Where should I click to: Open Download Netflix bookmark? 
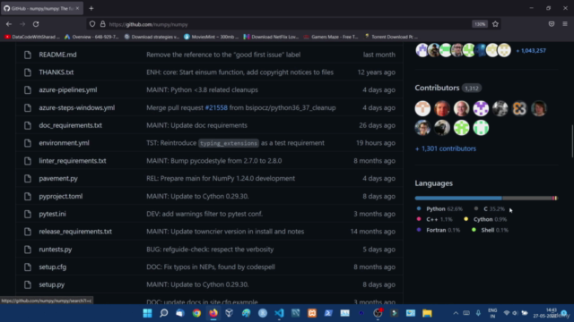click(271, 37)
